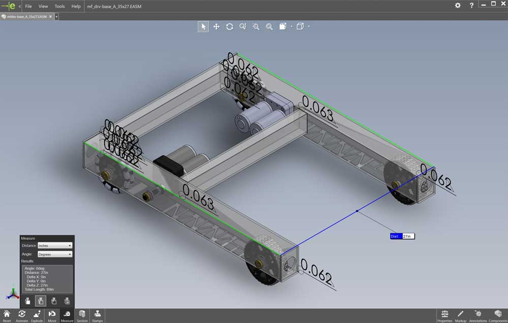Open the Distance units dropdown

pyautogui.click(x=55, y=245)
